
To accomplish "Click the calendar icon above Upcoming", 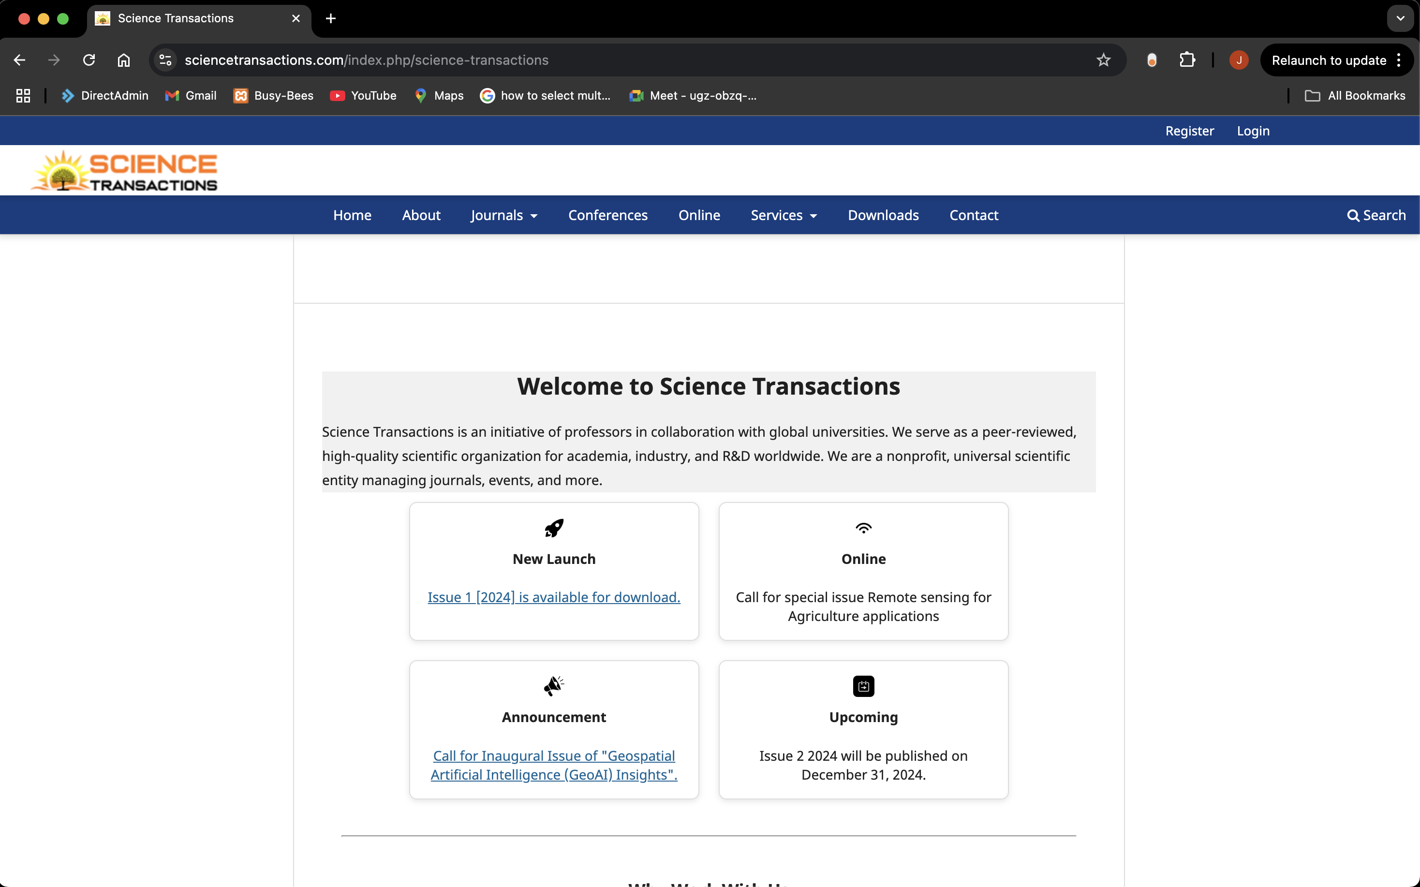I will point(863,686).
